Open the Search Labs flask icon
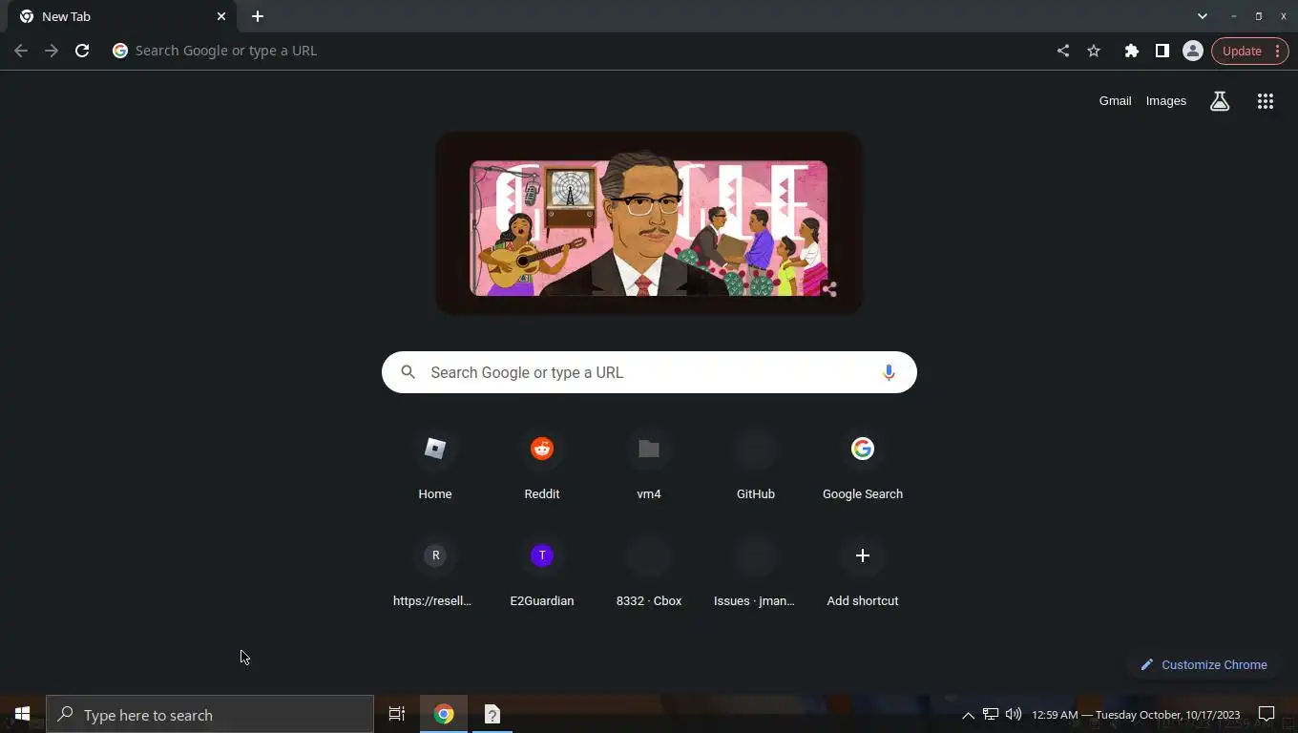 [x=1220, y=101]
